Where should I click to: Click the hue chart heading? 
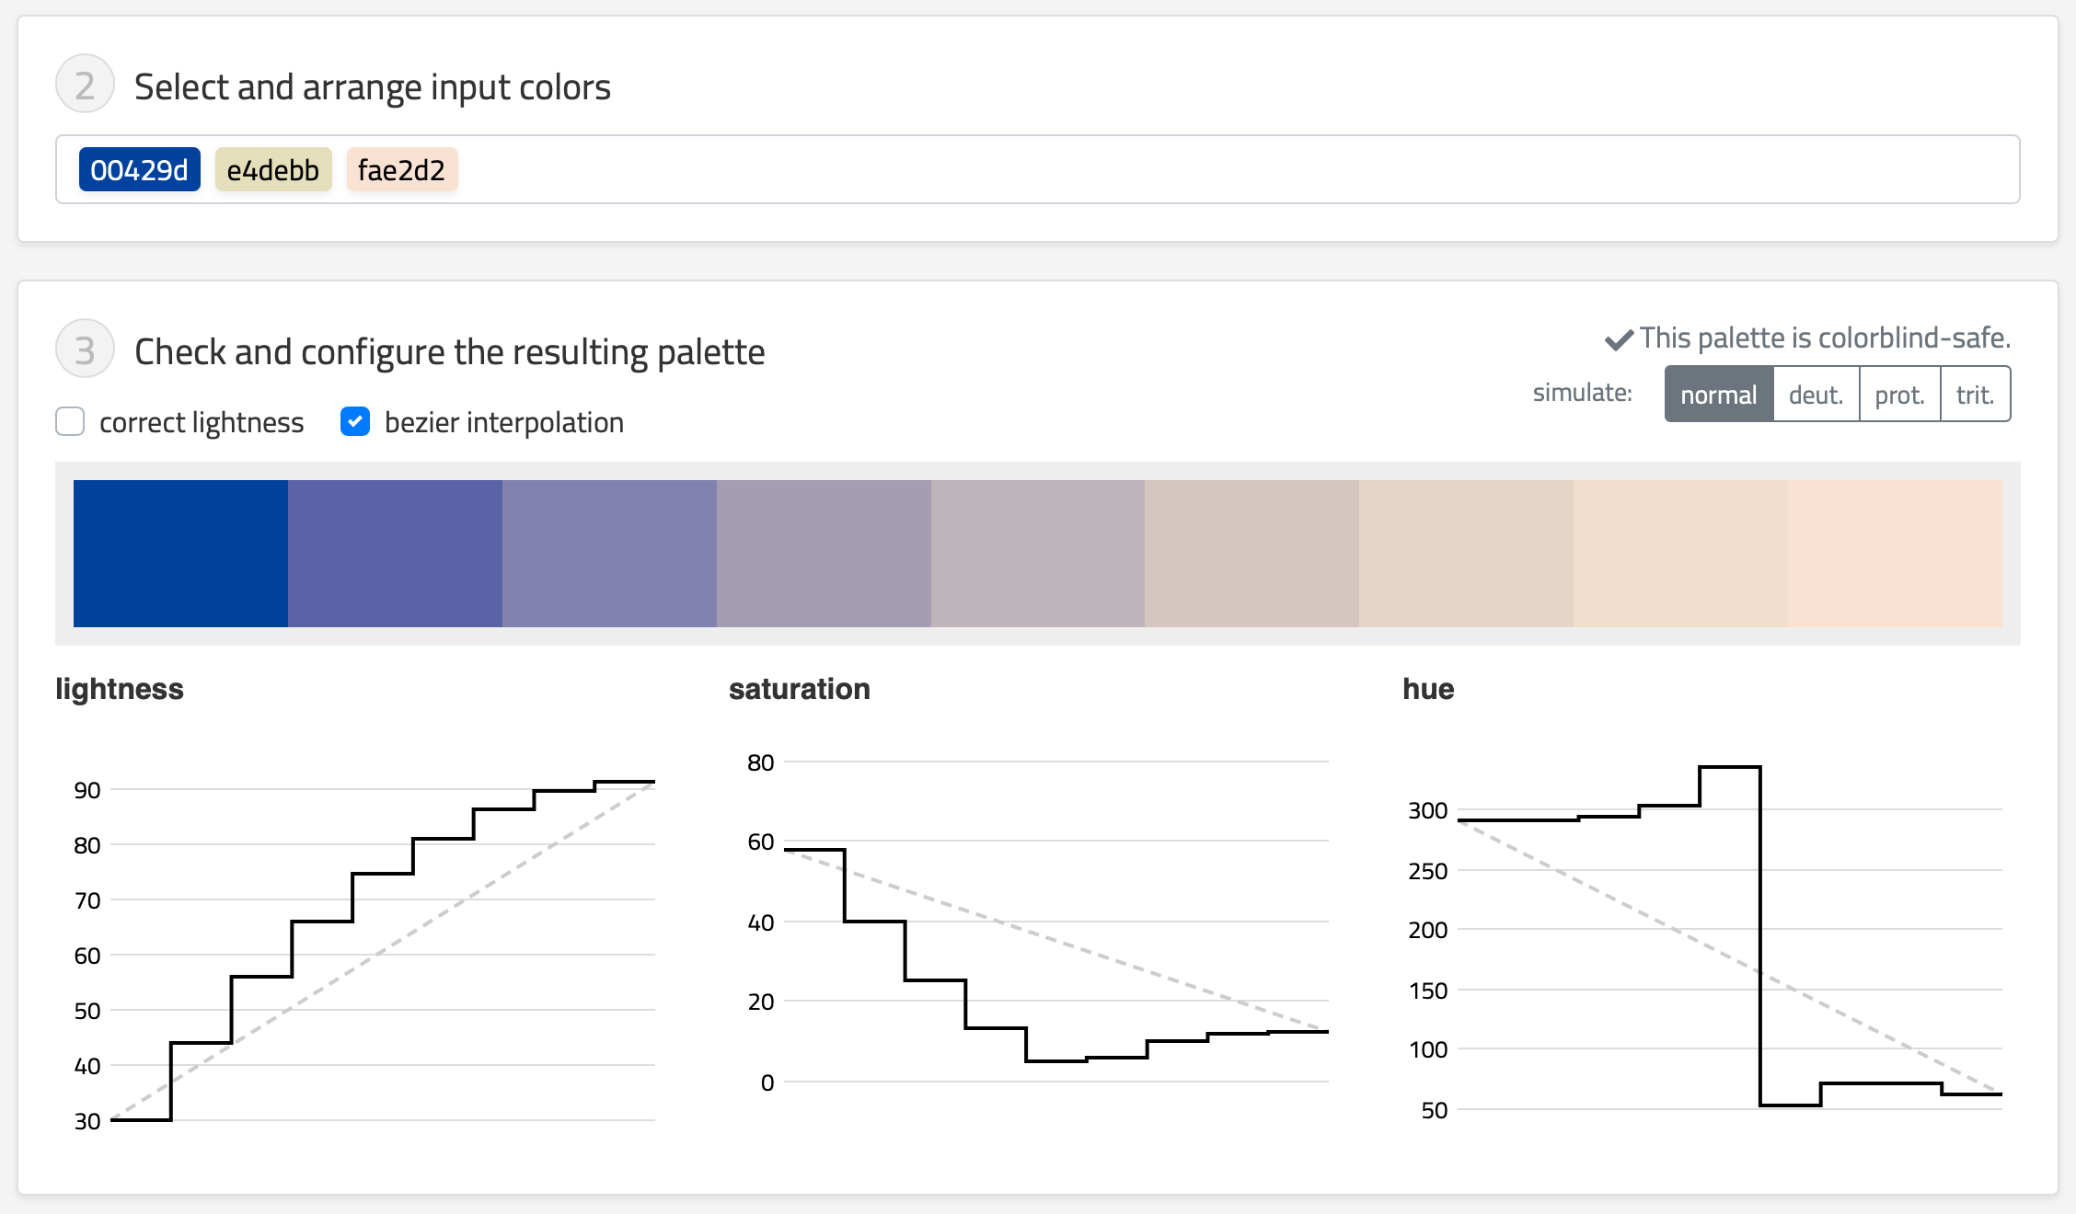[1428, 689]
